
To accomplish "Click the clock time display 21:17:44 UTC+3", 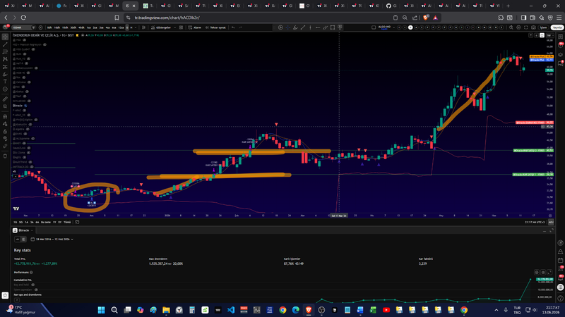I will [535, 222].
